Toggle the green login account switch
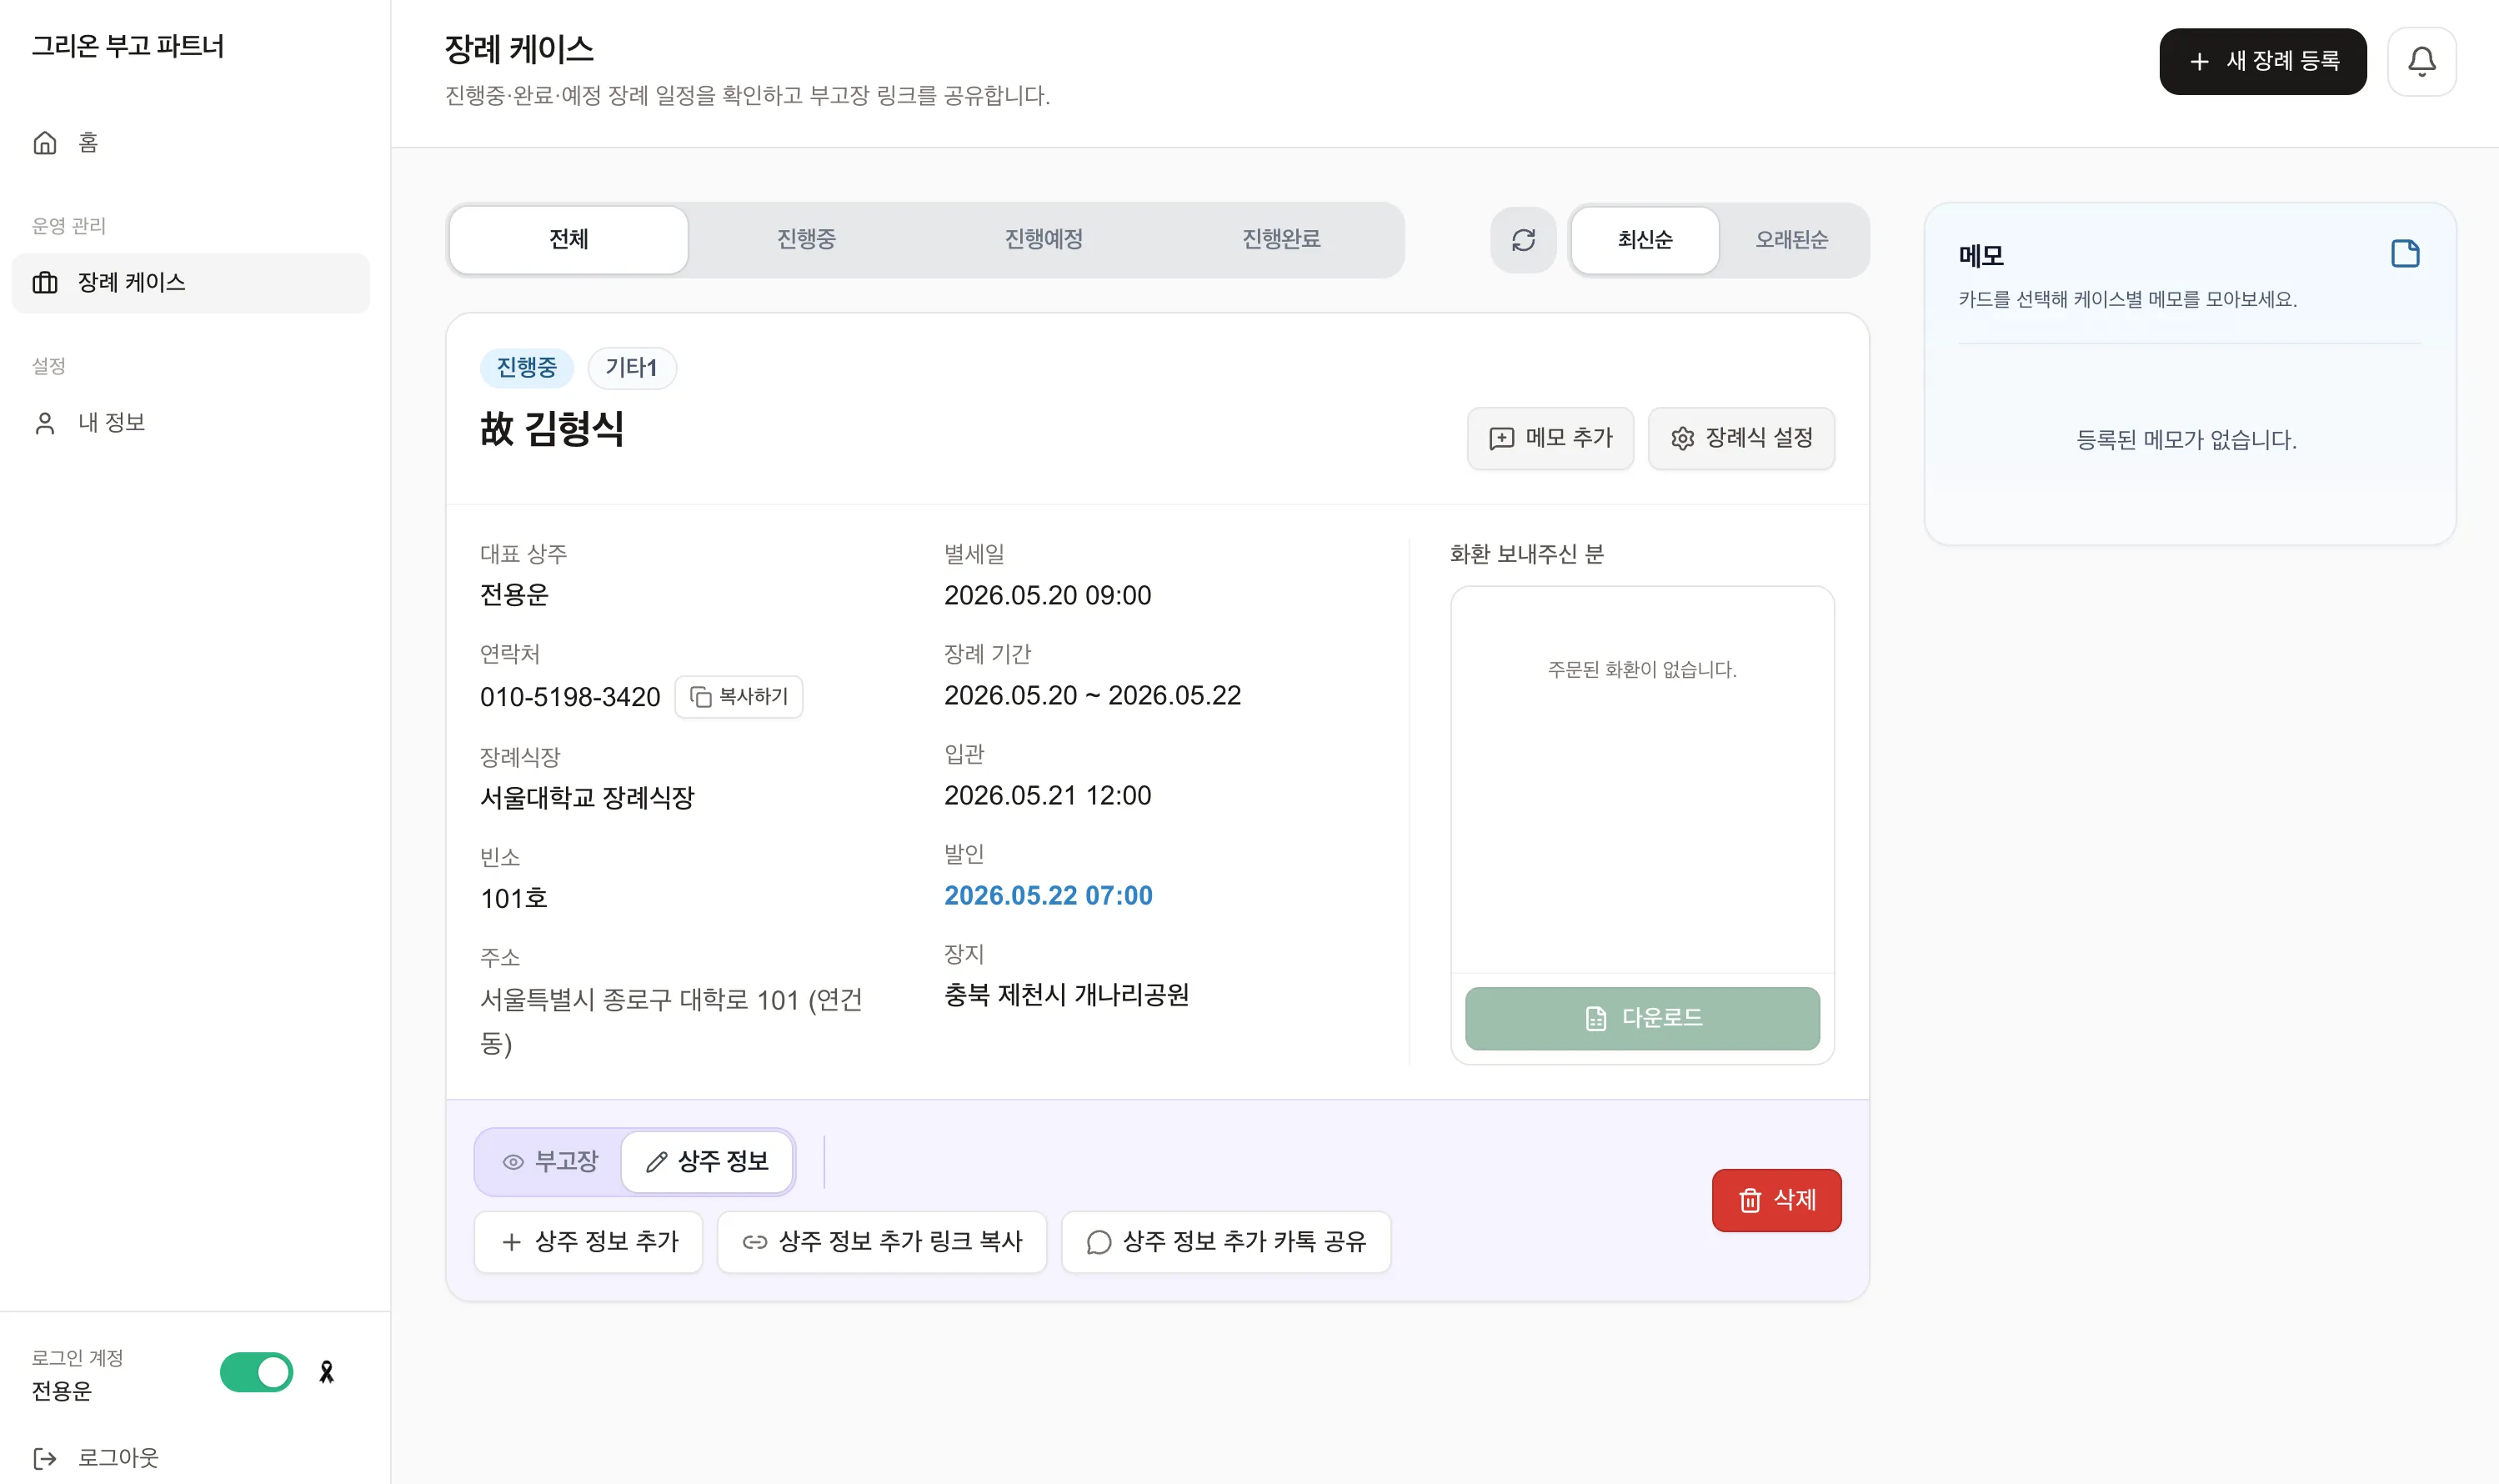 tap(256, 1372)
